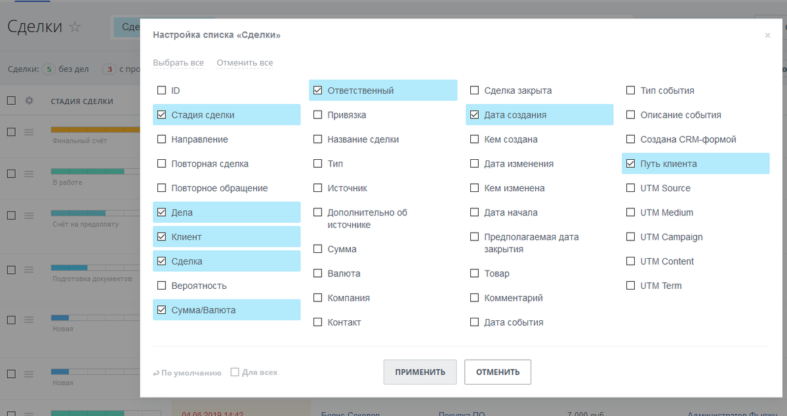Add Сделки list to favorites via star icon
The width and height of the screenshot is (787, 416).
pos(74,28)
